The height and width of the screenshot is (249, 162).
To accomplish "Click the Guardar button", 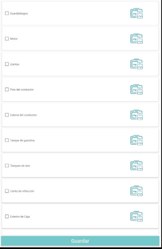I will point(80,241).
